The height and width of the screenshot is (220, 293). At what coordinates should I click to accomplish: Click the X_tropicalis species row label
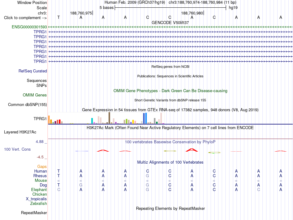(36, 199)
